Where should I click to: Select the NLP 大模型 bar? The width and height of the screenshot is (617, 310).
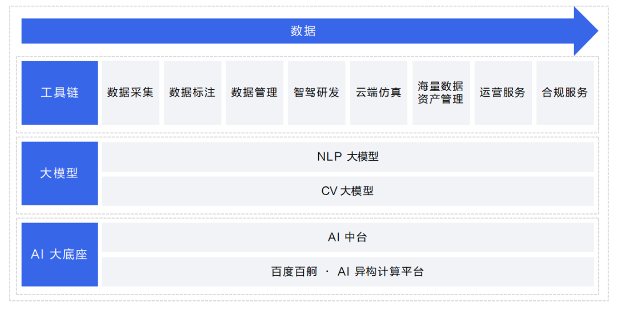tap(348, 156)
